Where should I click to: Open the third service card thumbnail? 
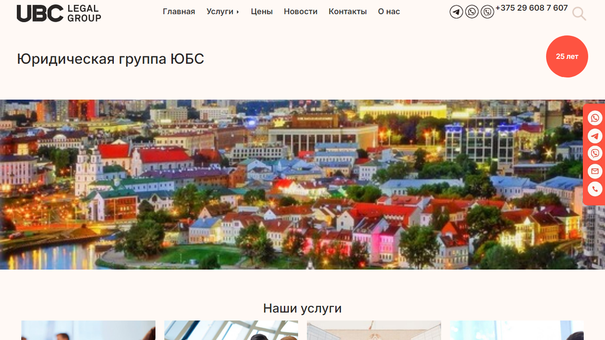[374, 330]
